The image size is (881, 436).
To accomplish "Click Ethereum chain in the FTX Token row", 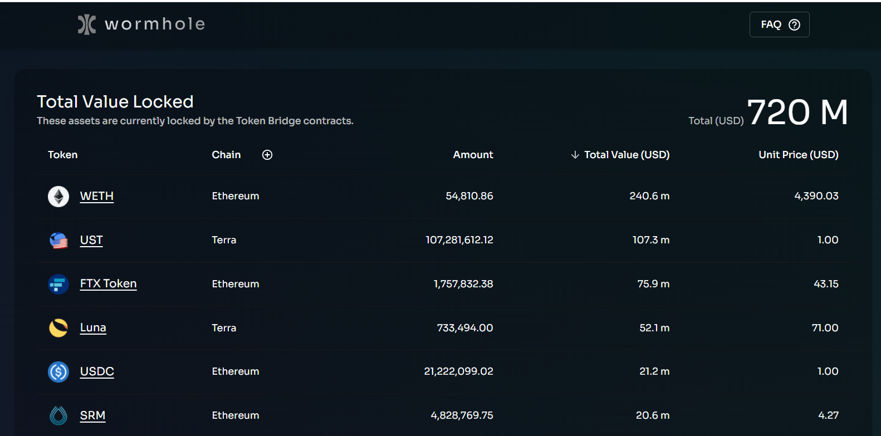I will [236, 284].
